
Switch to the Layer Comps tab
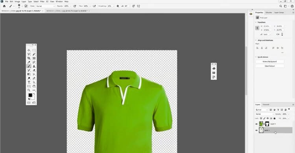[x=279, y=13]
